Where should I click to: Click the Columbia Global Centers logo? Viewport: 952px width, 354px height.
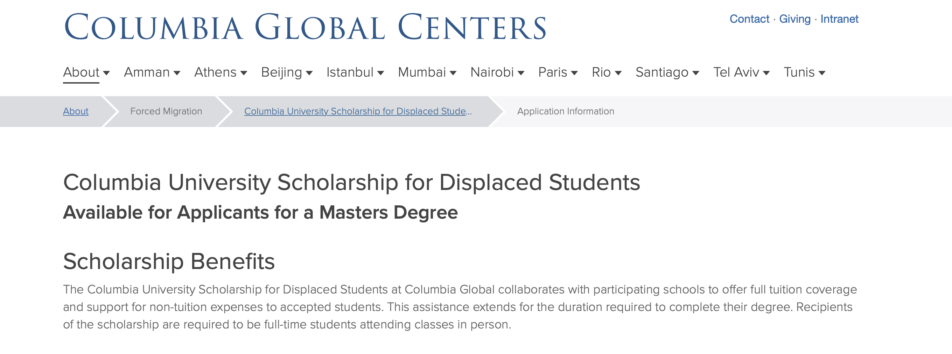coord(304,26)
